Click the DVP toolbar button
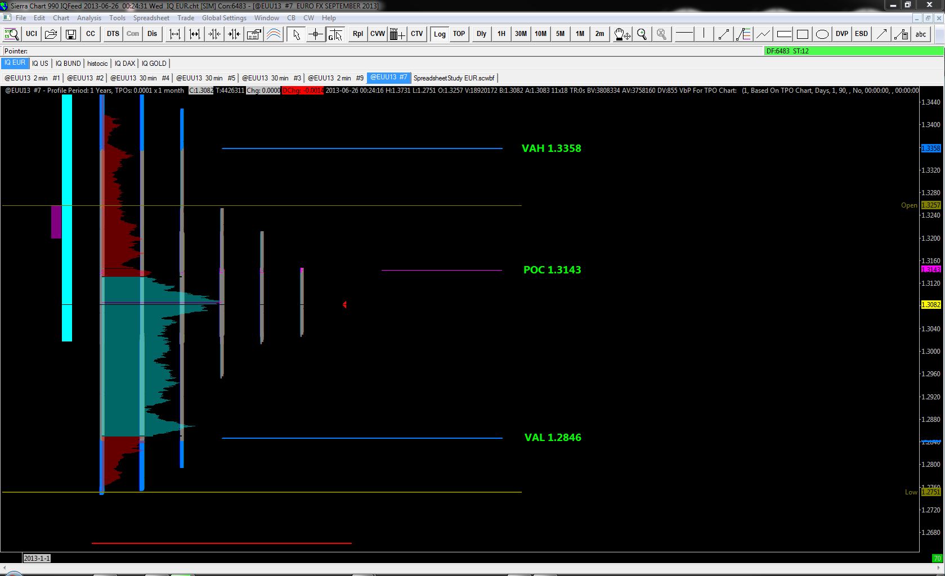Image resolution: width=945 pixels, height=576 pixels. 842,34
